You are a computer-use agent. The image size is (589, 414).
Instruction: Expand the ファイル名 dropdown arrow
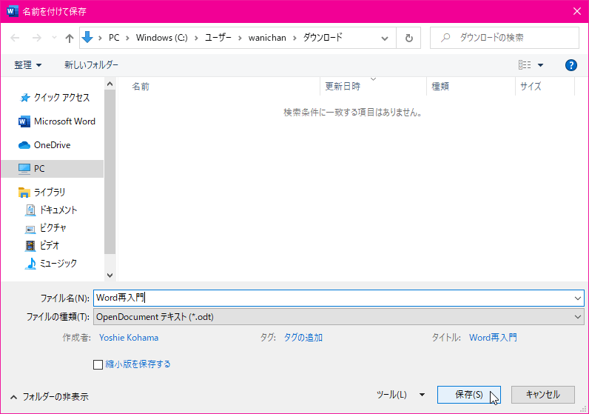coord(577,298)
